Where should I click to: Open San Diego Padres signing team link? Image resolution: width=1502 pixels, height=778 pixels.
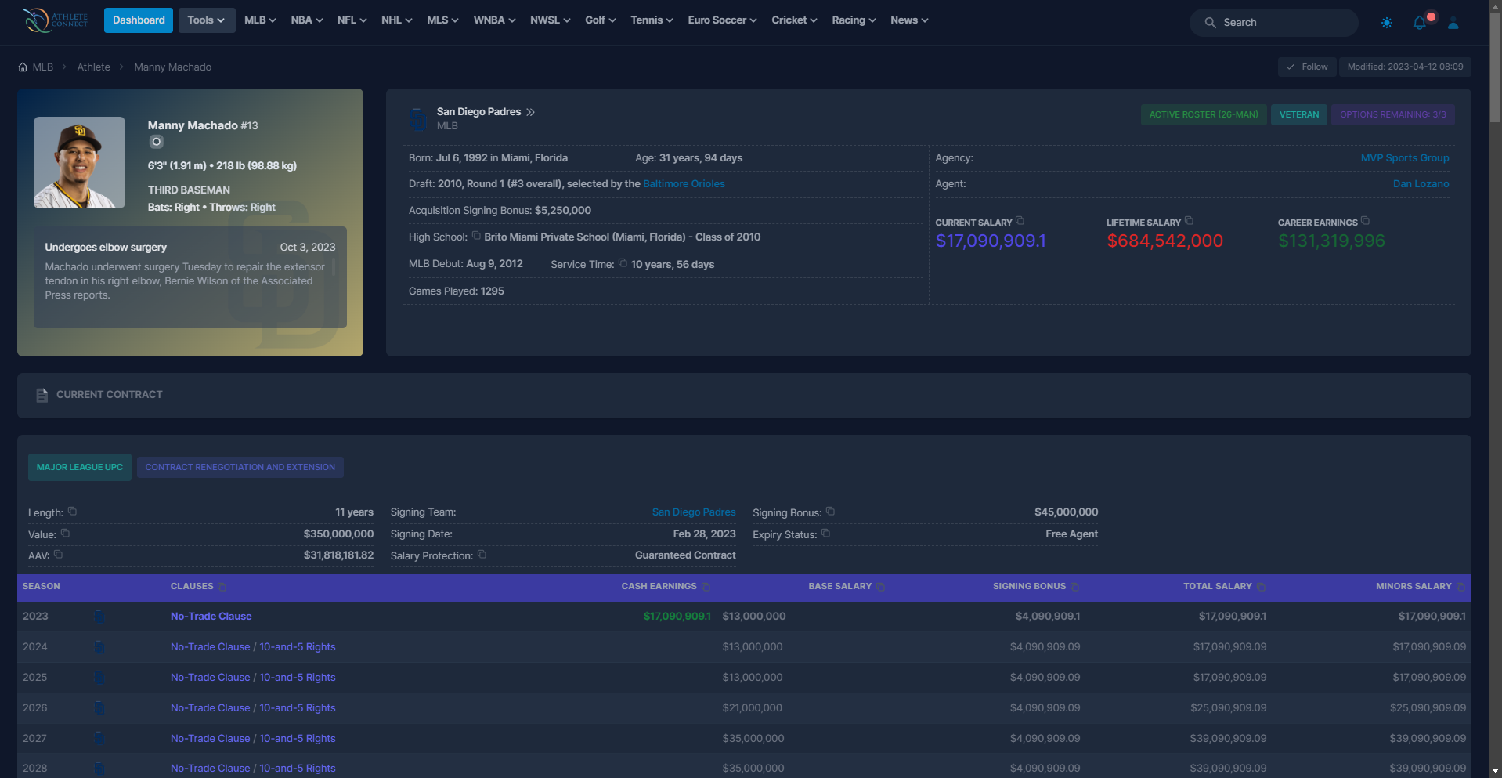pyautogui.click(x=694, y=512)
